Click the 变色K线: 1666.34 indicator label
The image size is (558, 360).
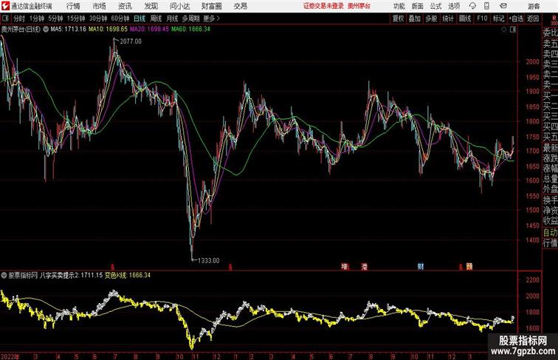(128, 275)
